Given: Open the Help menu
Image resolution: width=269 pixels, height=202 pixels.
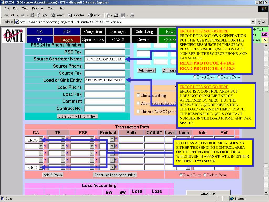Looking at the screenshot, I should click(61, 8).
